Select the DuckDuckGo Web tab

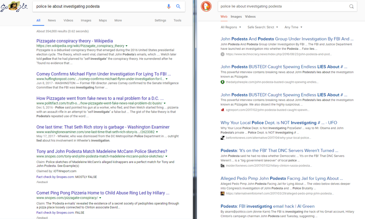(224, 16)
